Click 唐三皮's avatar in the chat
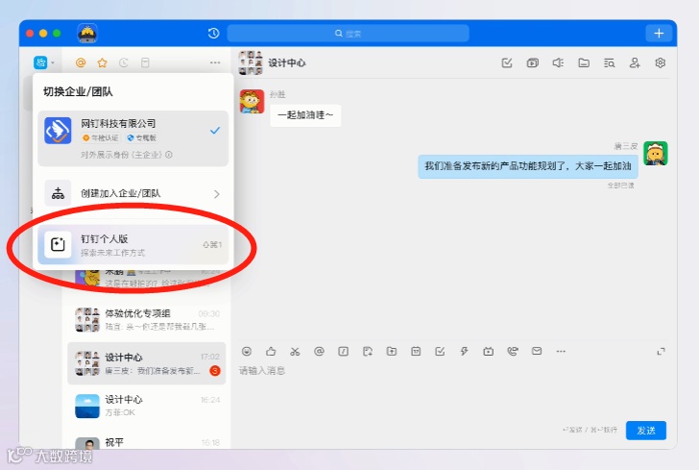Image resolution: width=699 pixels, height=470 pixels. click(x=655, y=153)
